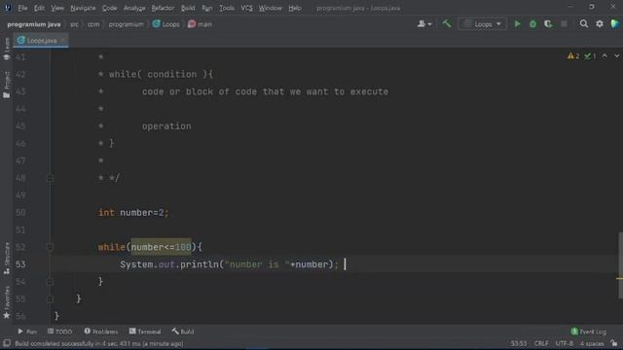Open the Tools menu
This screenshot has height=350, width=623.
tap(227, 8)
